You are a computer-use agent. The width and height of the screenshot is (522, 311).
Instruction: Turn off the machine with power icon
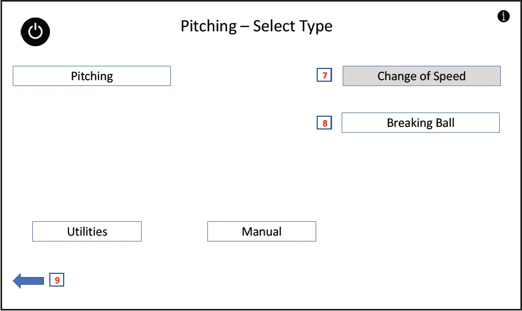pos(36,32)
